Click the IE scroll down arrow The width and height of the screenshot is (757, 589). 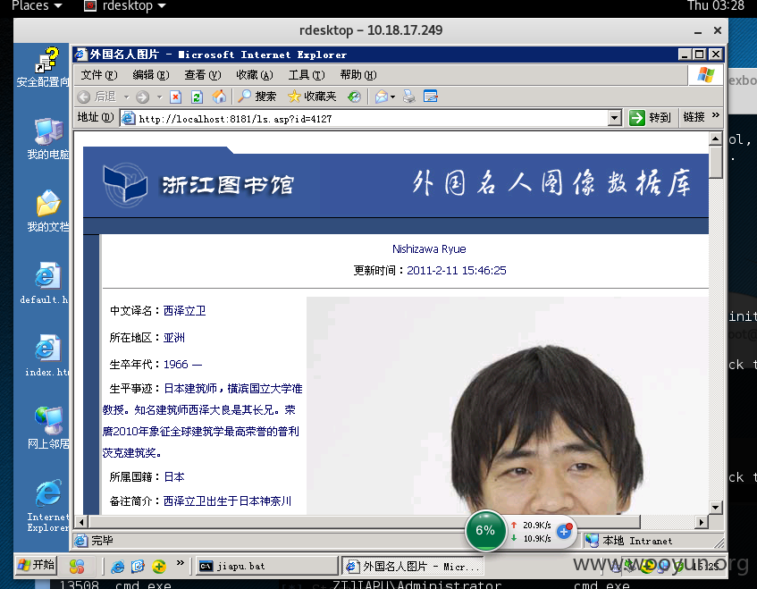click(x=716, y=507)
